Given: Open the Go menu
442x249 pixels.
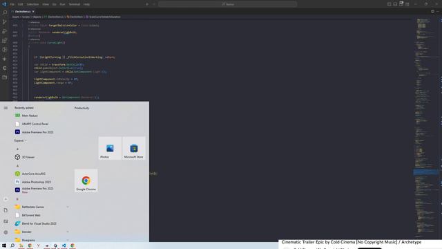Looking at the screenshot, I should point(54,4).
